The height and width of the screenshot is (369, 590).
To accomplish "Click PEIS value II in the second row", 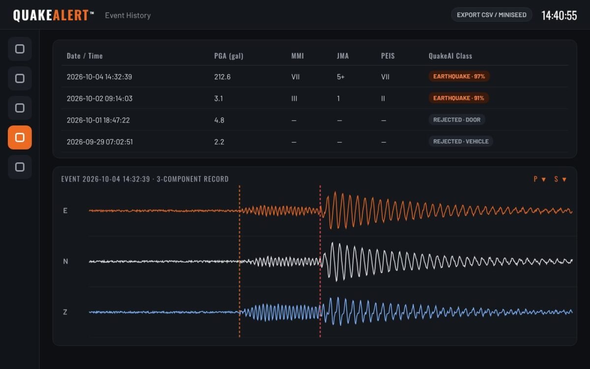I will 383,98.
